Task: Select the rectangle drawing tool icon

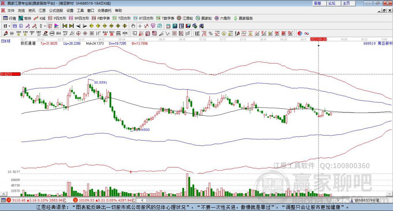Action: [x=135, y=33]
